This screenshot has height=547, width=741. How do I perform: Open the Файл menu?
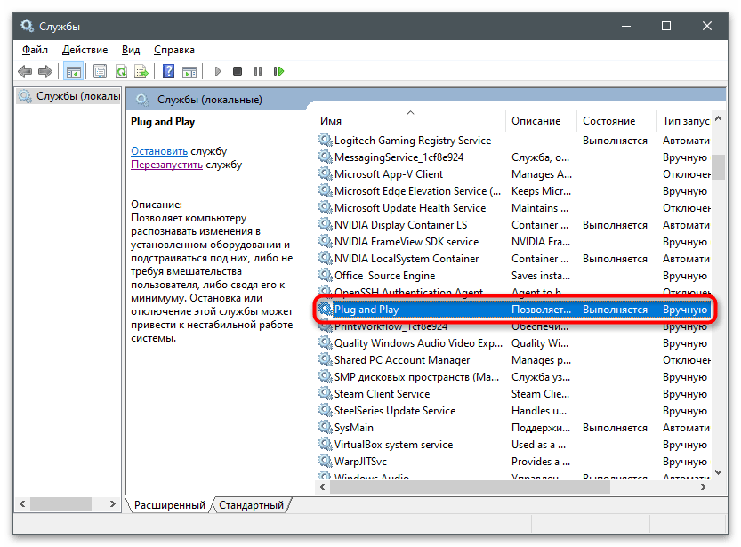point(36,50)
